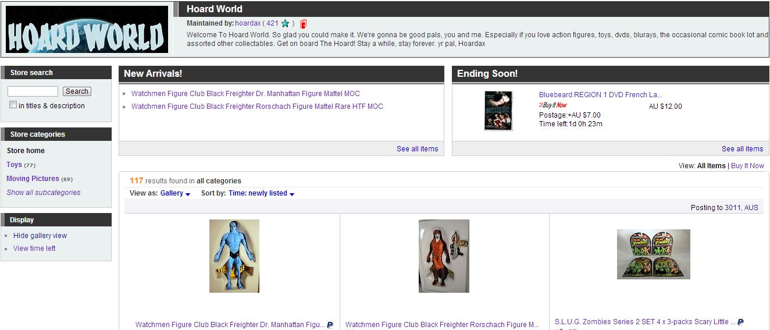Viewport: 770px width, 330px height.
Task: Click the Hoard World store title
Action: click(215, 9)
